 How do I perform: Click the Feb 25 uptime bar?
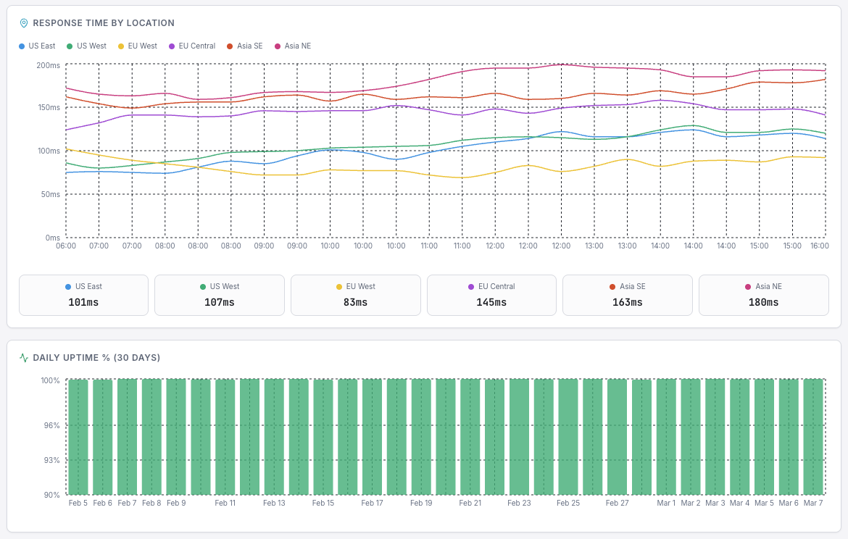pos(568,435)
